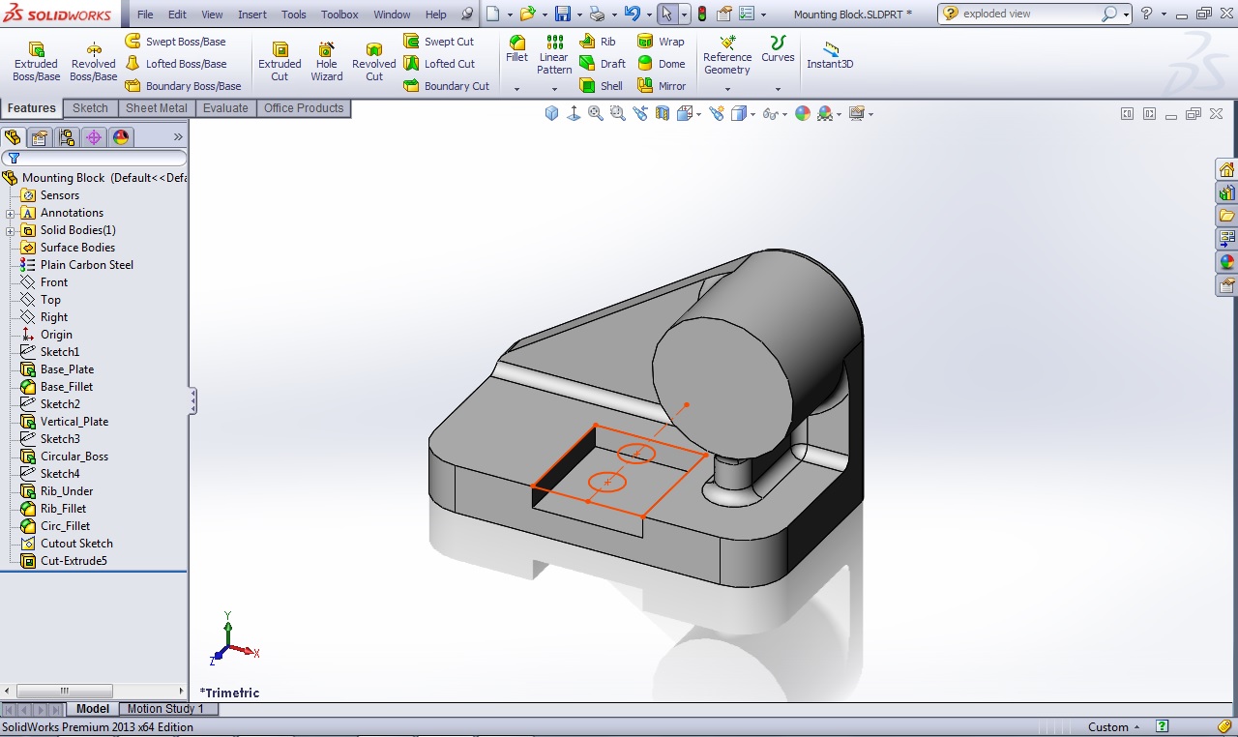The height and width of the screenshot is (737, 1238).
Task: Expand the left panel tabs chevron
Action: (x=178, y=136)
